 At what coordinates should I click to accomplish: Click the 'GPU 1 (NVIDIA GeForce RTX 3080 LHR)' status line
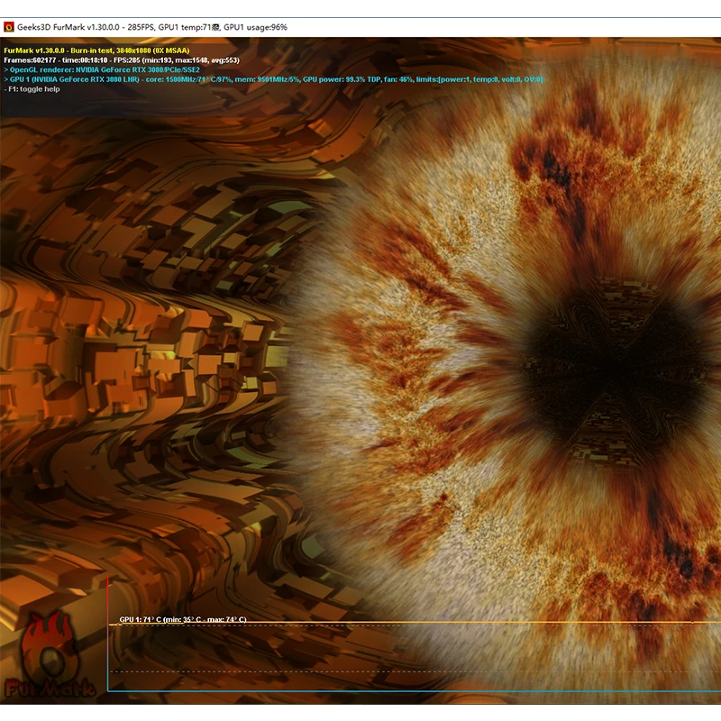point(273,79)
